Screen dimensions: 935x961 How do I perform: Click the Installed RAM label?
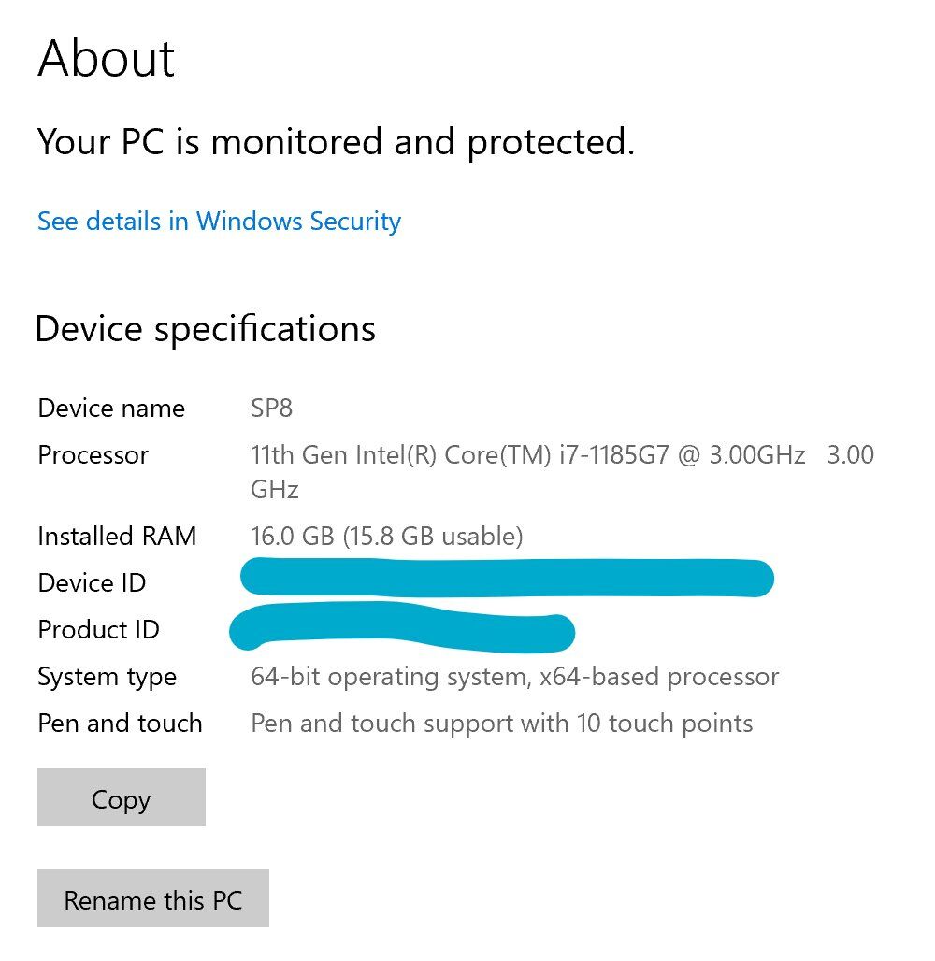117,536
